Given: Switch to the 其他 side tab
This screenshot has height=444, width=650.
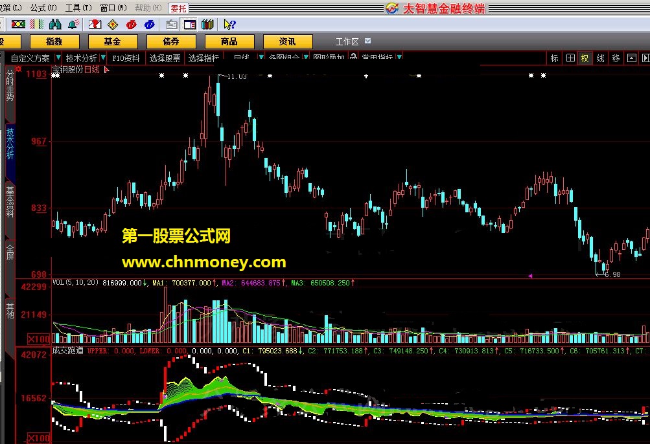Looking at the screenshot, I should pos(10,311).
